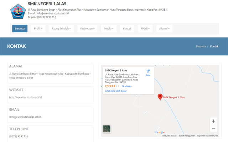Click Beranda in the breadcrumb
This screenshot has width=228, height=142.
click(x=201, y=46)
